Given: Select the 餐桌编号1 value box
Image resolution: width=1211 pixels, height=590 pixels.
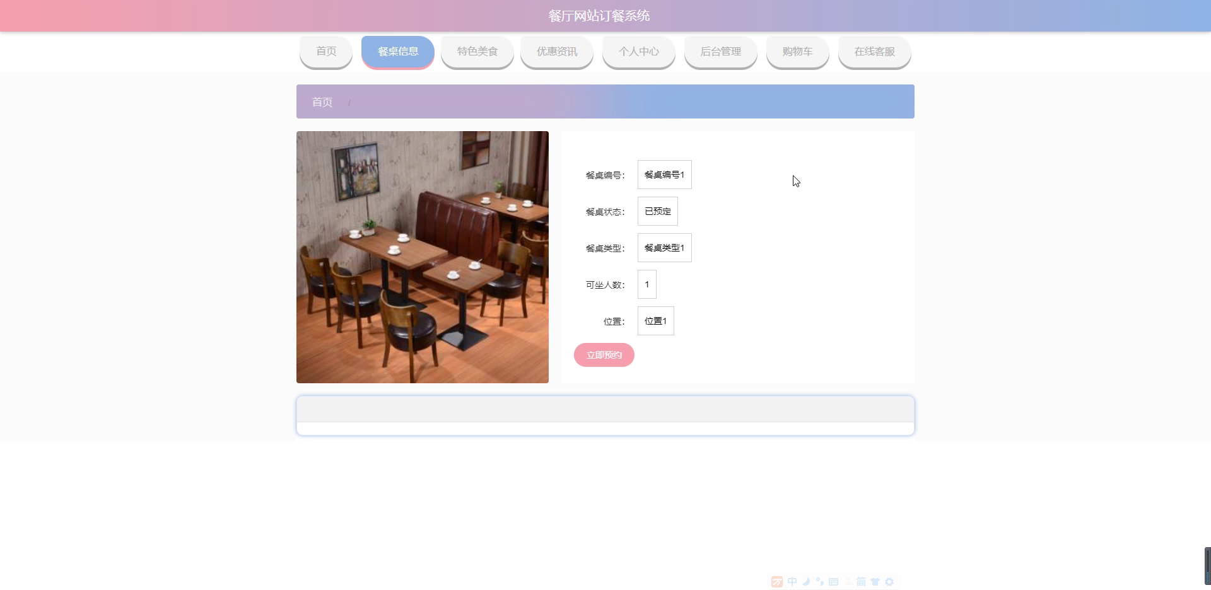Looking at the screenshot, I should click(665, 175).
